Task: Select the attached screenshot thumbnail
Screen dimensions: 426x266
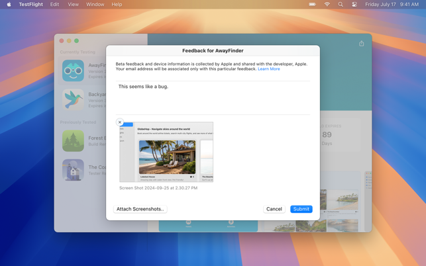Action: pos(166,152)
